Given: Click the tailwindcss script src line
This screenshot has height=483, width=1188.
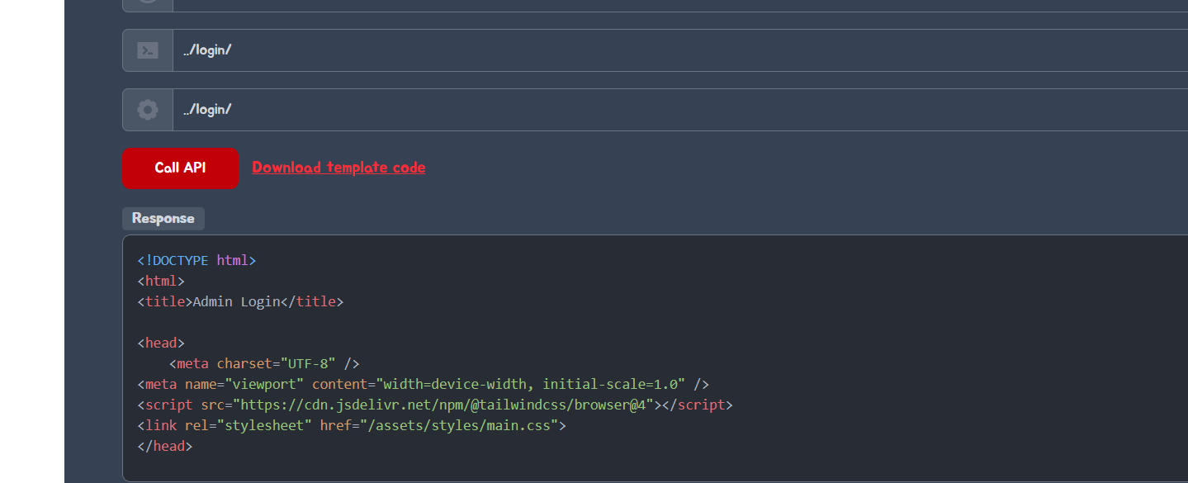Looking at the screenshot, I should (435, 405).
